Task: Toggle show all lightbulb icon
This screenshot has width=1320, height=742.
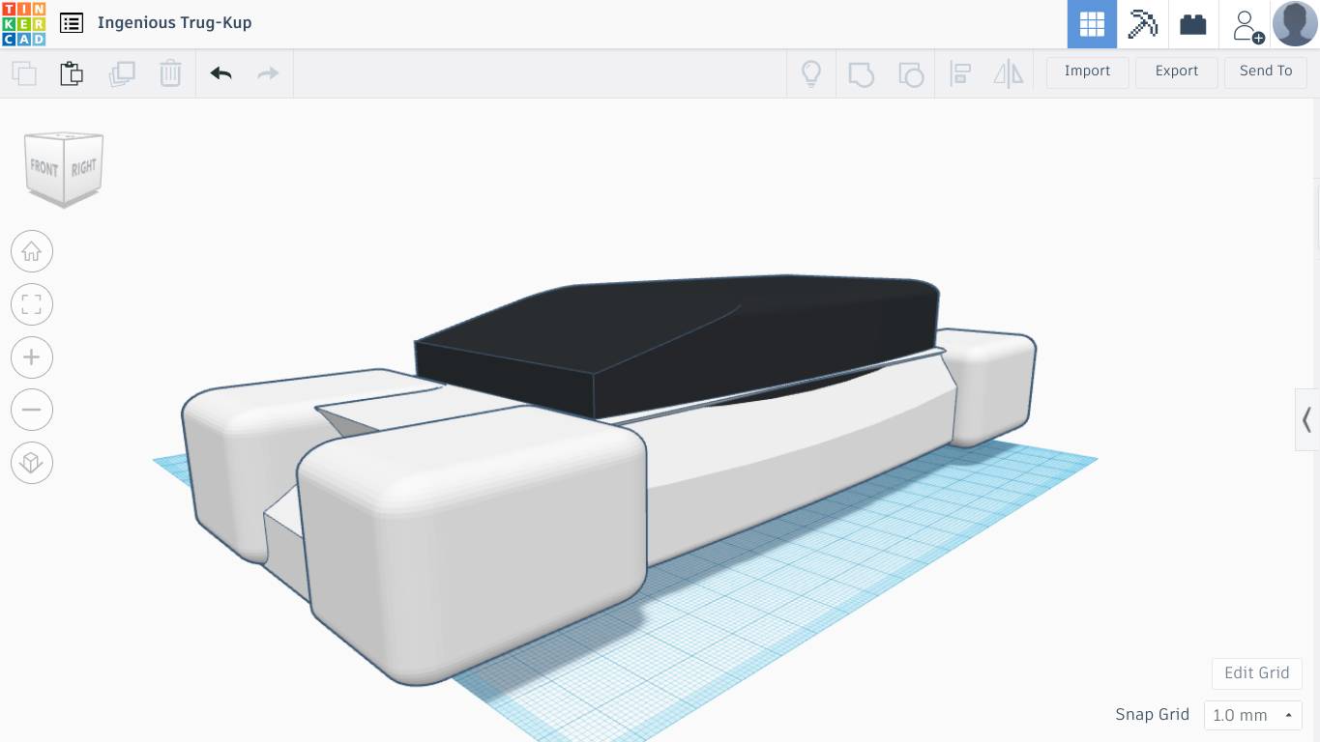Action: [811, 73]
